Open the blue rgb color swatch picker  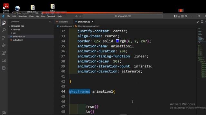click(117, 41)
